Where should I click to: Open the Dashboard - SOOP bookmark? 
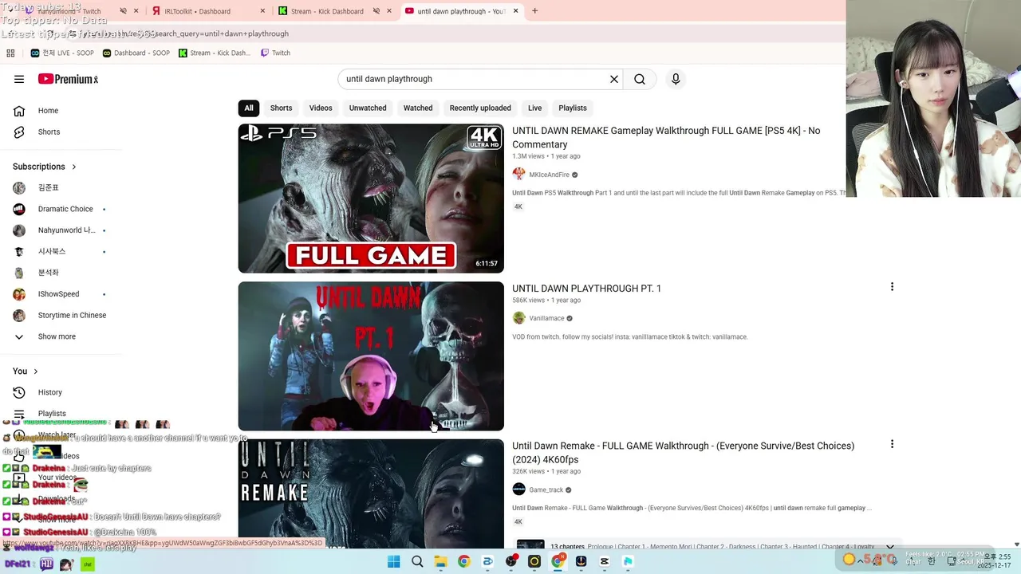pos(135,53)
